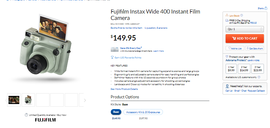Image resolution: width=270 pixels, height=128 pixels.
Task: Expand See More Product Details
Action: (124, 89)
